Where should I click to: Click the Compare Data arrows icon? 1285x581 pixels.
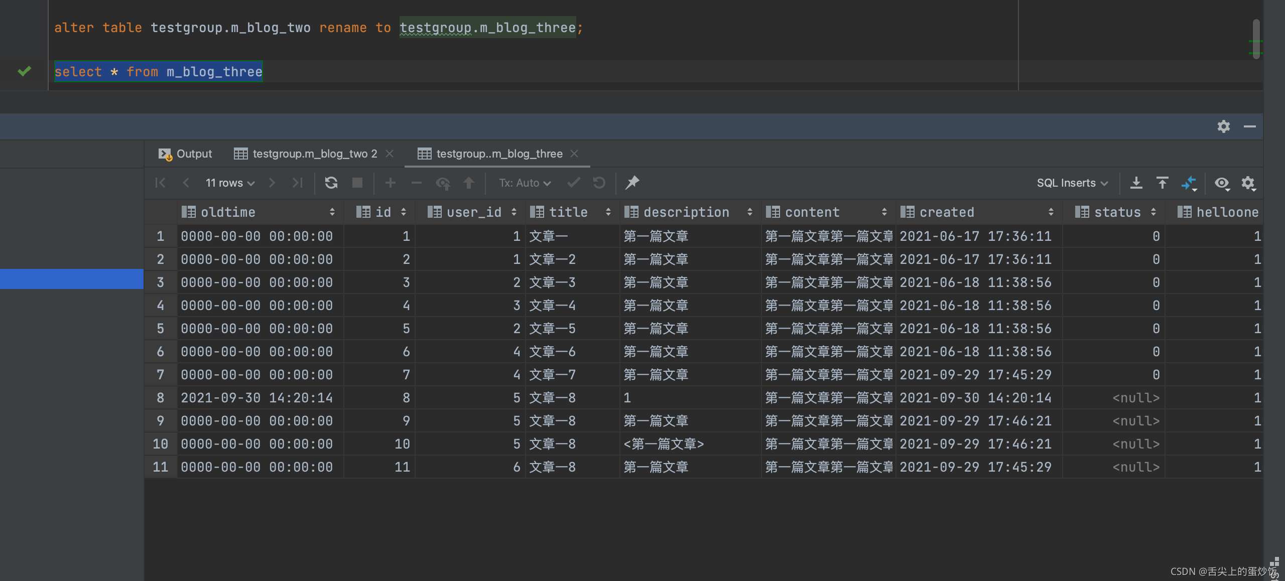tap(1189, 183)
